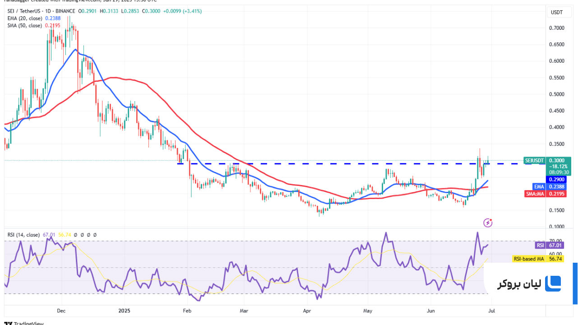Click the purple lightning bolt event icon
This screenshot has height=325, width=578.
point(488,222)
